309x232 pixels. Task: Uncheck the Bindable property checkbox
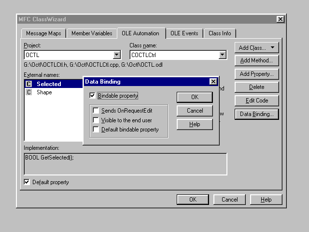pos(93,96)
